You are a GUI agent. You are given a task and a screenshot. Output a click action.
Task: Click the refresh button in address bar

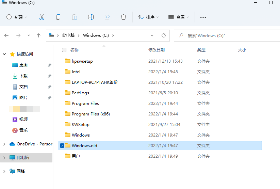point(164,35)
